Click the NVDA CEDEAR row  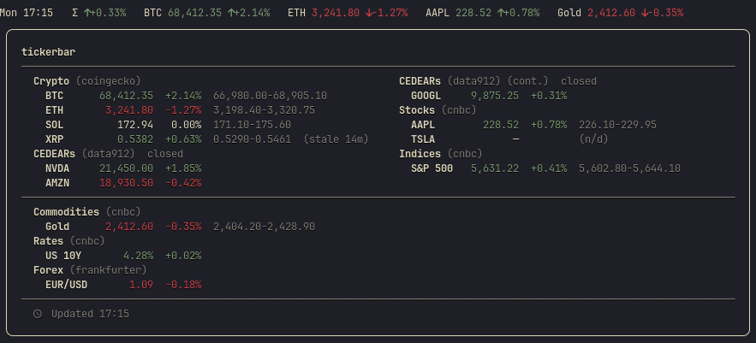(123, 169)
